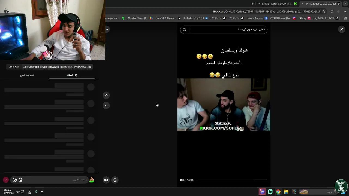Click the microphone icon in system tray
This screenshot has height=196, width=349.
click(36, 192)
